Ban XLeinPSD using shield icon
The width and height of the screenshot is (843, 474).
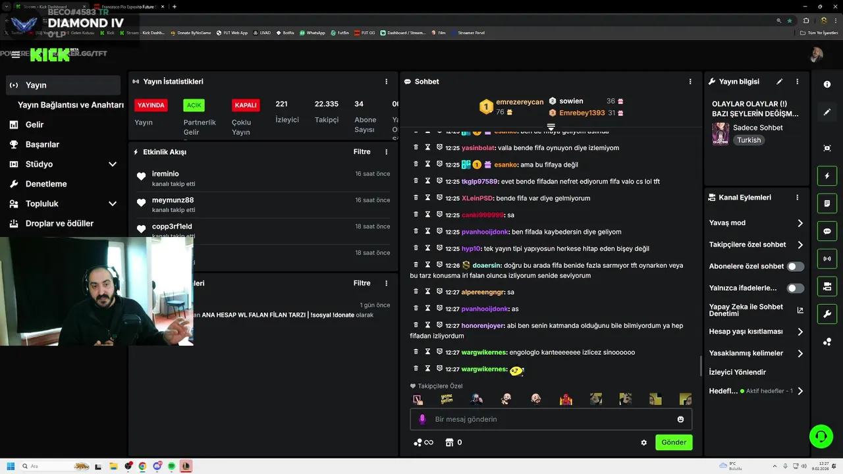439,197
